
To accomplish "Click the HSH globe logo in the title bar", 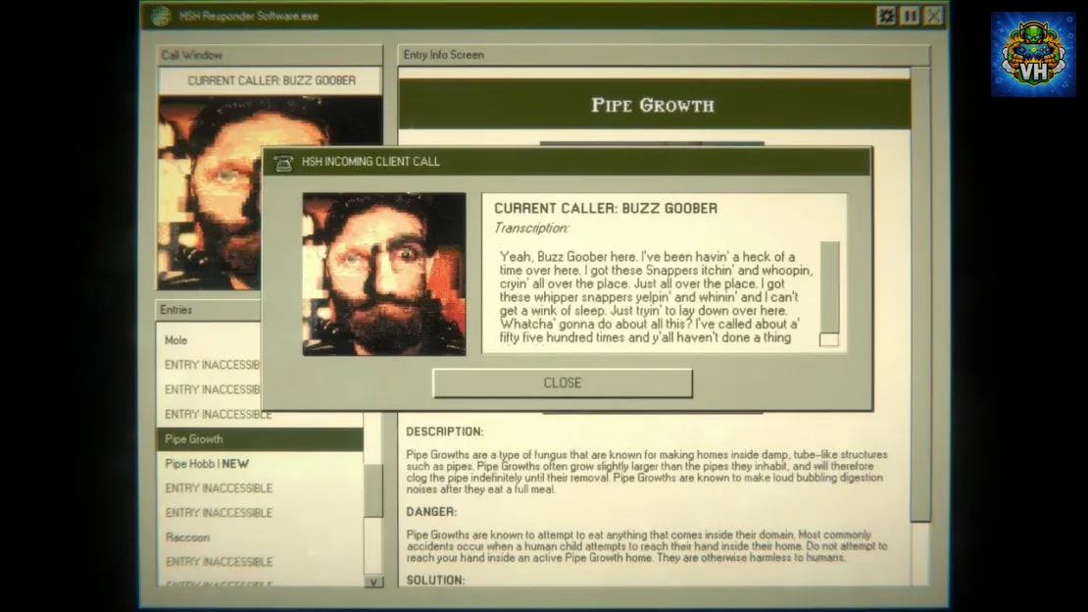I will tap(161, 16).
